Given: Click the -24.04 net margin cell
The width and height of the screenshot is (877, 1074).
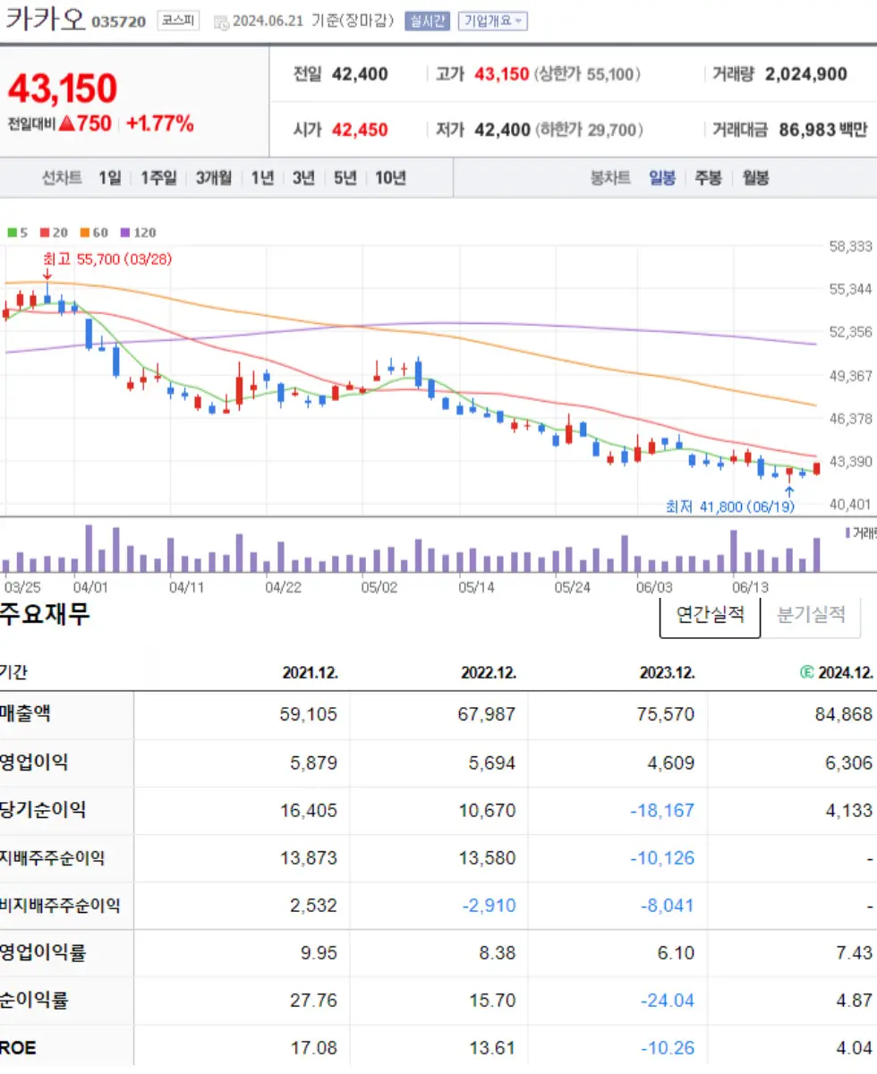Looking at the screenshot, I should (x=668, y=1001).
